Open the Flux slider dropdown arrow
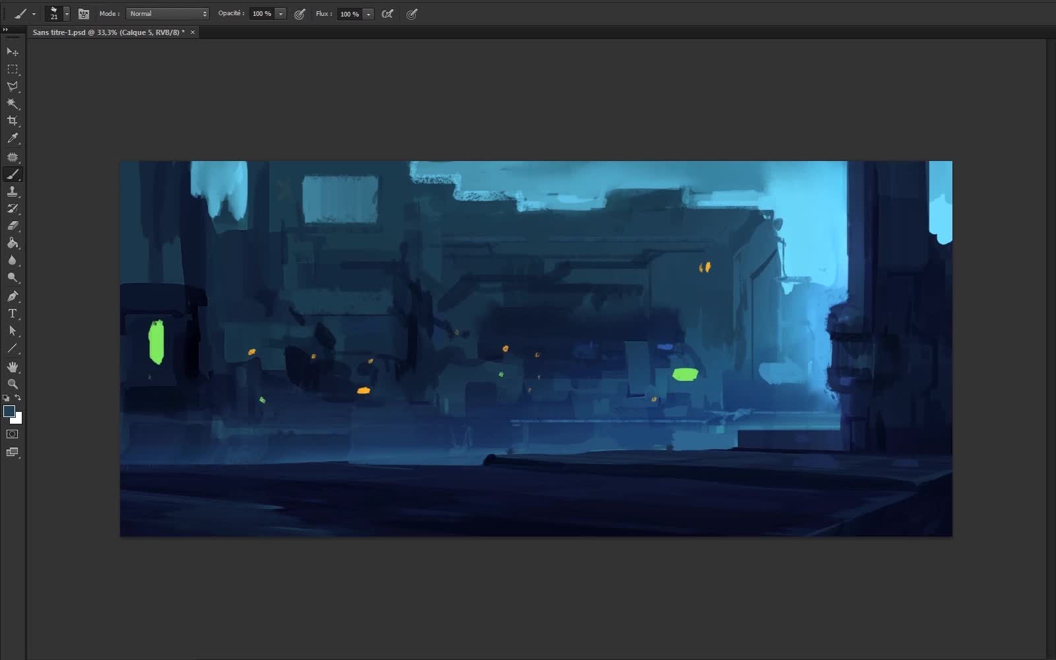The height and width of the screenshot is (660, 1056). click(368, 14)
